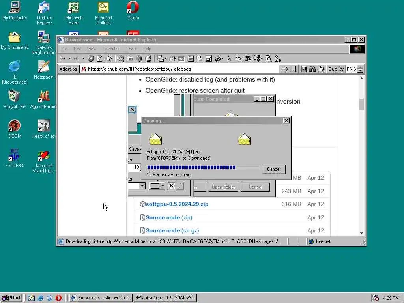Click the Paste clipboard icon in toolbar
This screenshot has height=303, width=404.
[248, 59]
